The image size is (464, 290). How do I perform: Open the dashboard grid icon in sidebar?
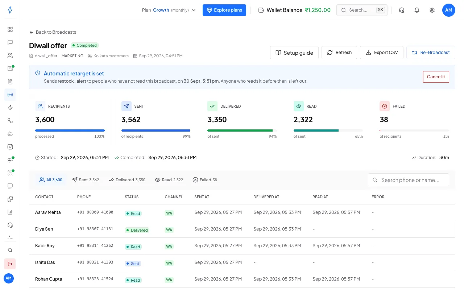[x=10, y=29]
